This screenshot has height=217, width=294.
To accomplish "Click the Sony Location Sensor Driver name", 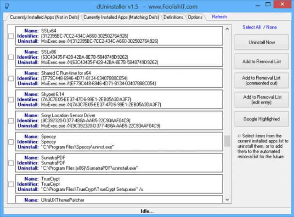I will point(68,115).
